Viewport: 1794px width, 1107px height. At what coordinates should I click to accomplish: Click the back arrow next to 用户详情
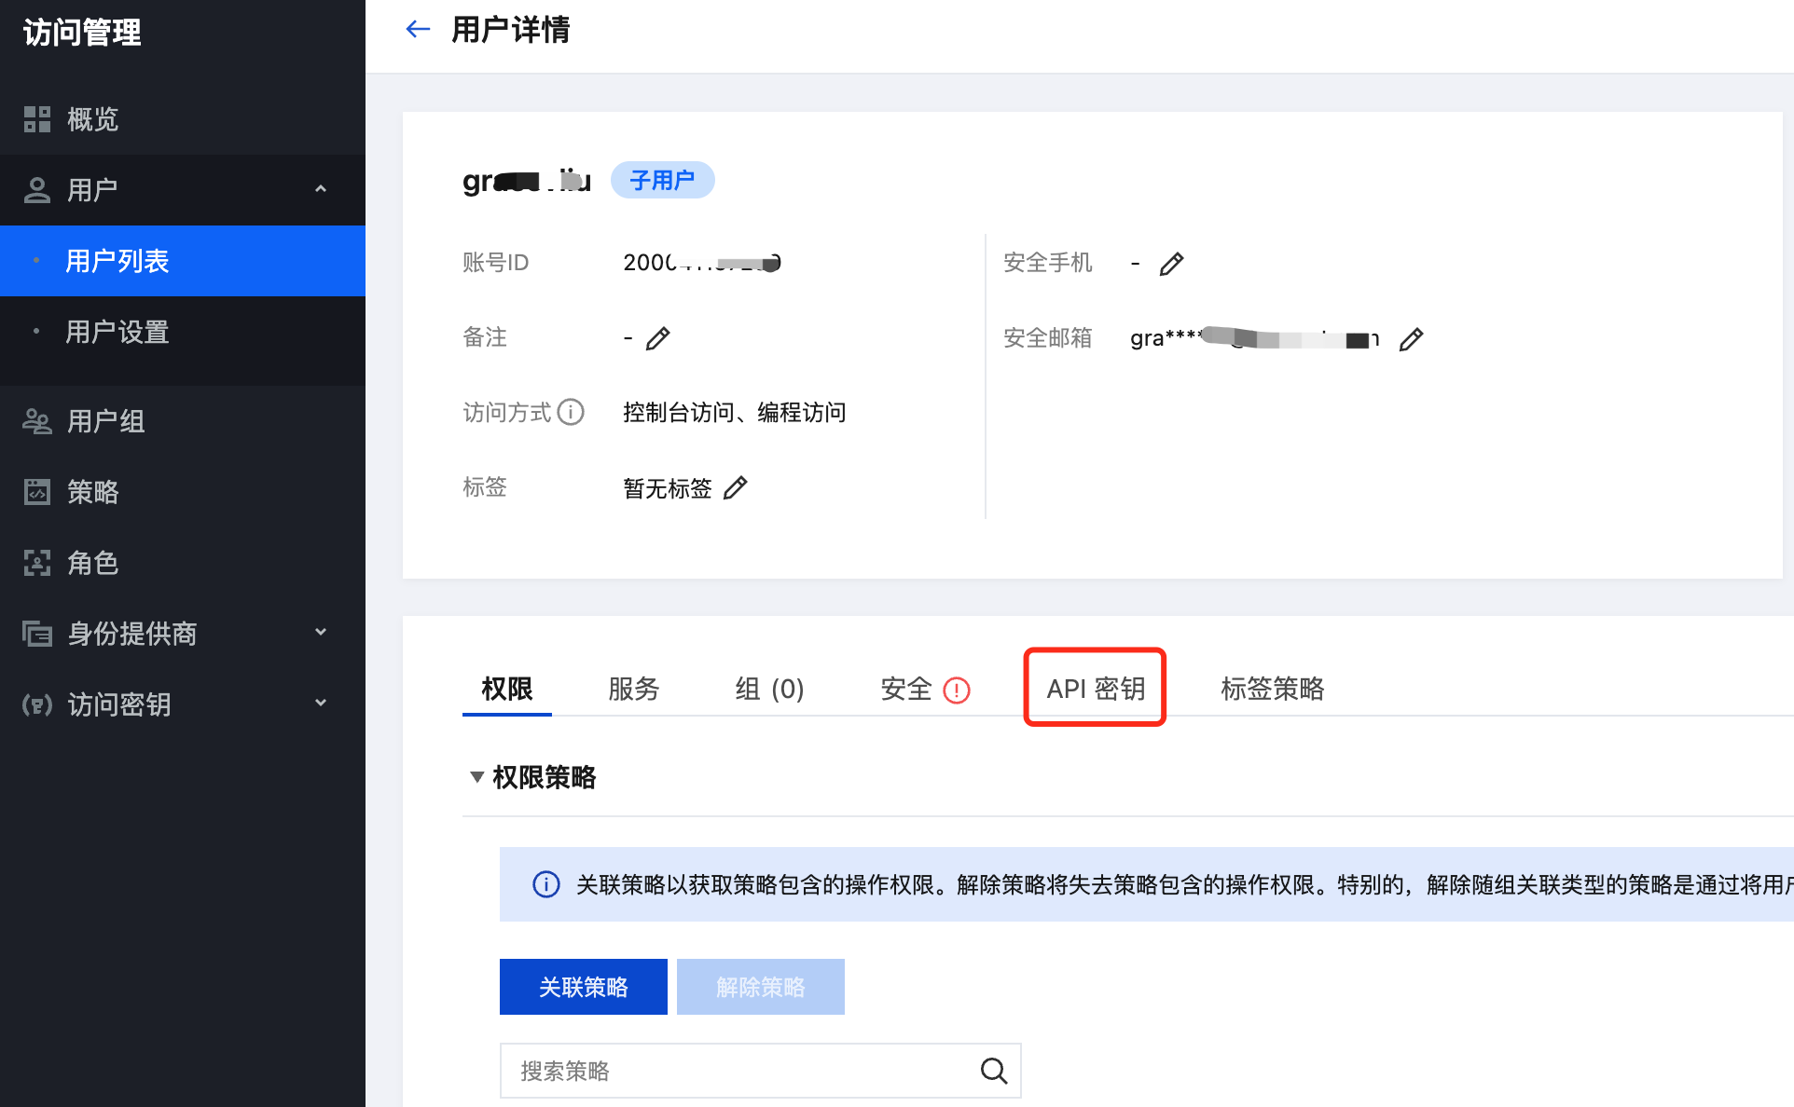[418, 30]
